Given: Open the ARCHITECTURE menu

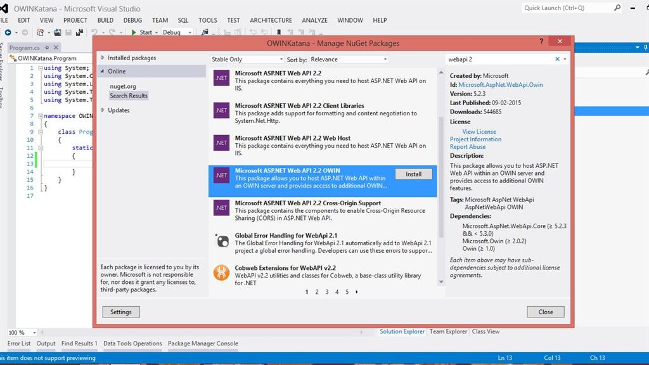Looking at the screenshot, I should point(271,20).
